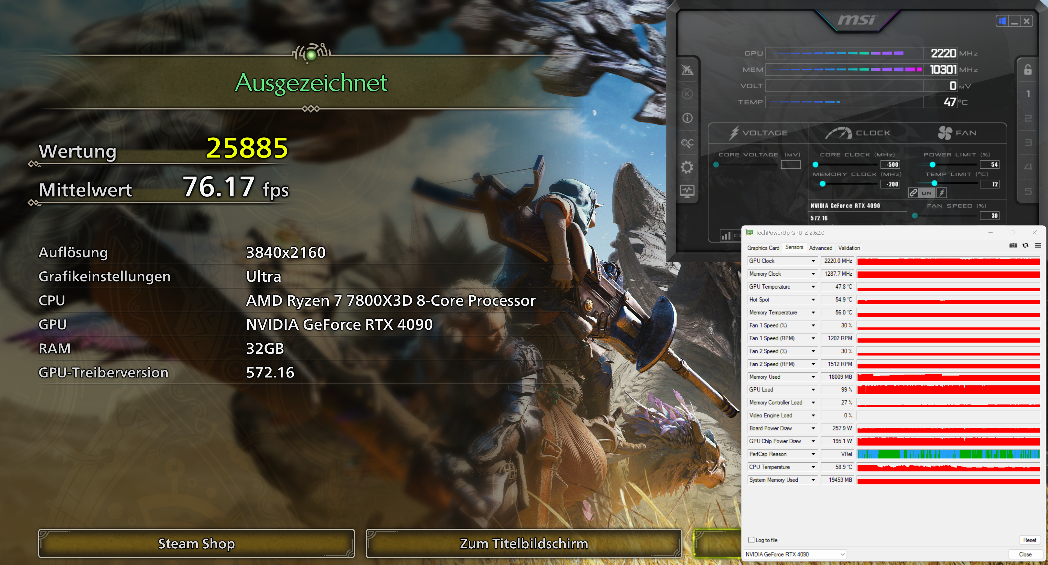Open the hardware monitor icon in Afterburner

[687, 191]
